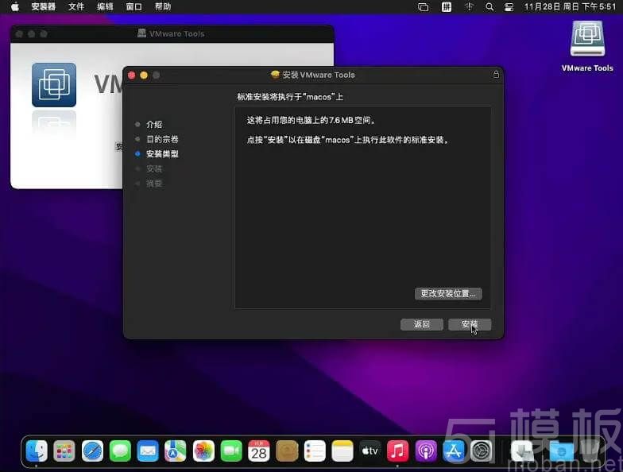Viewport: 623px width, 472px height.
Task: Open Podcasts from the dock
Action: pos(426,451)
